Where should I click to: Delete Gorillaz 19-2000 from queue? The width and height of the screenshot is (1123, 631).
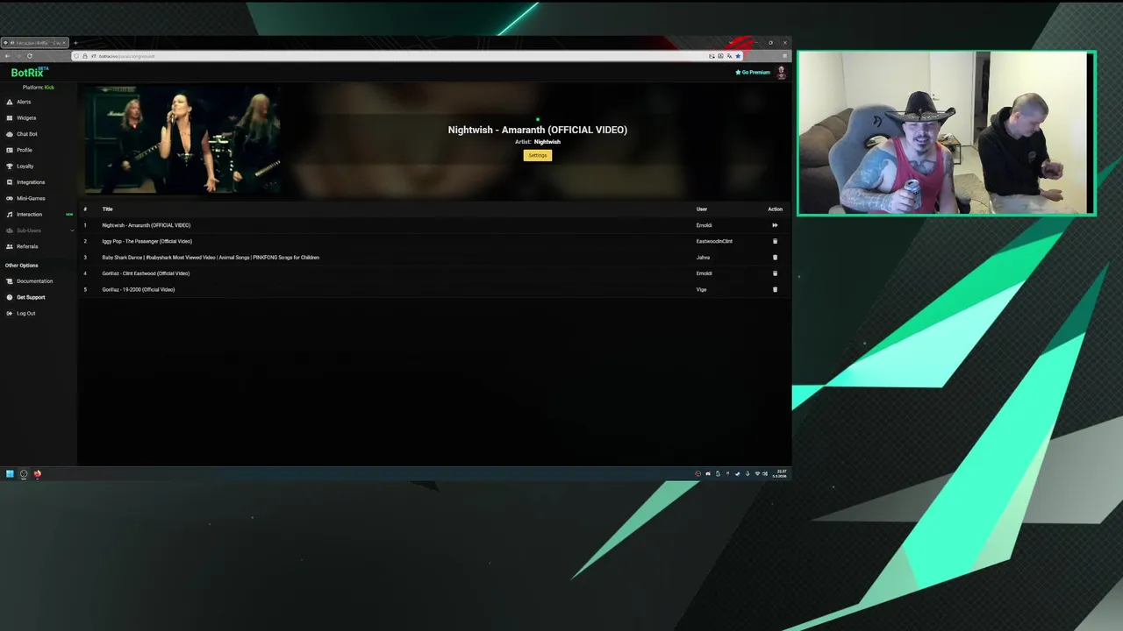click(775, 289)
